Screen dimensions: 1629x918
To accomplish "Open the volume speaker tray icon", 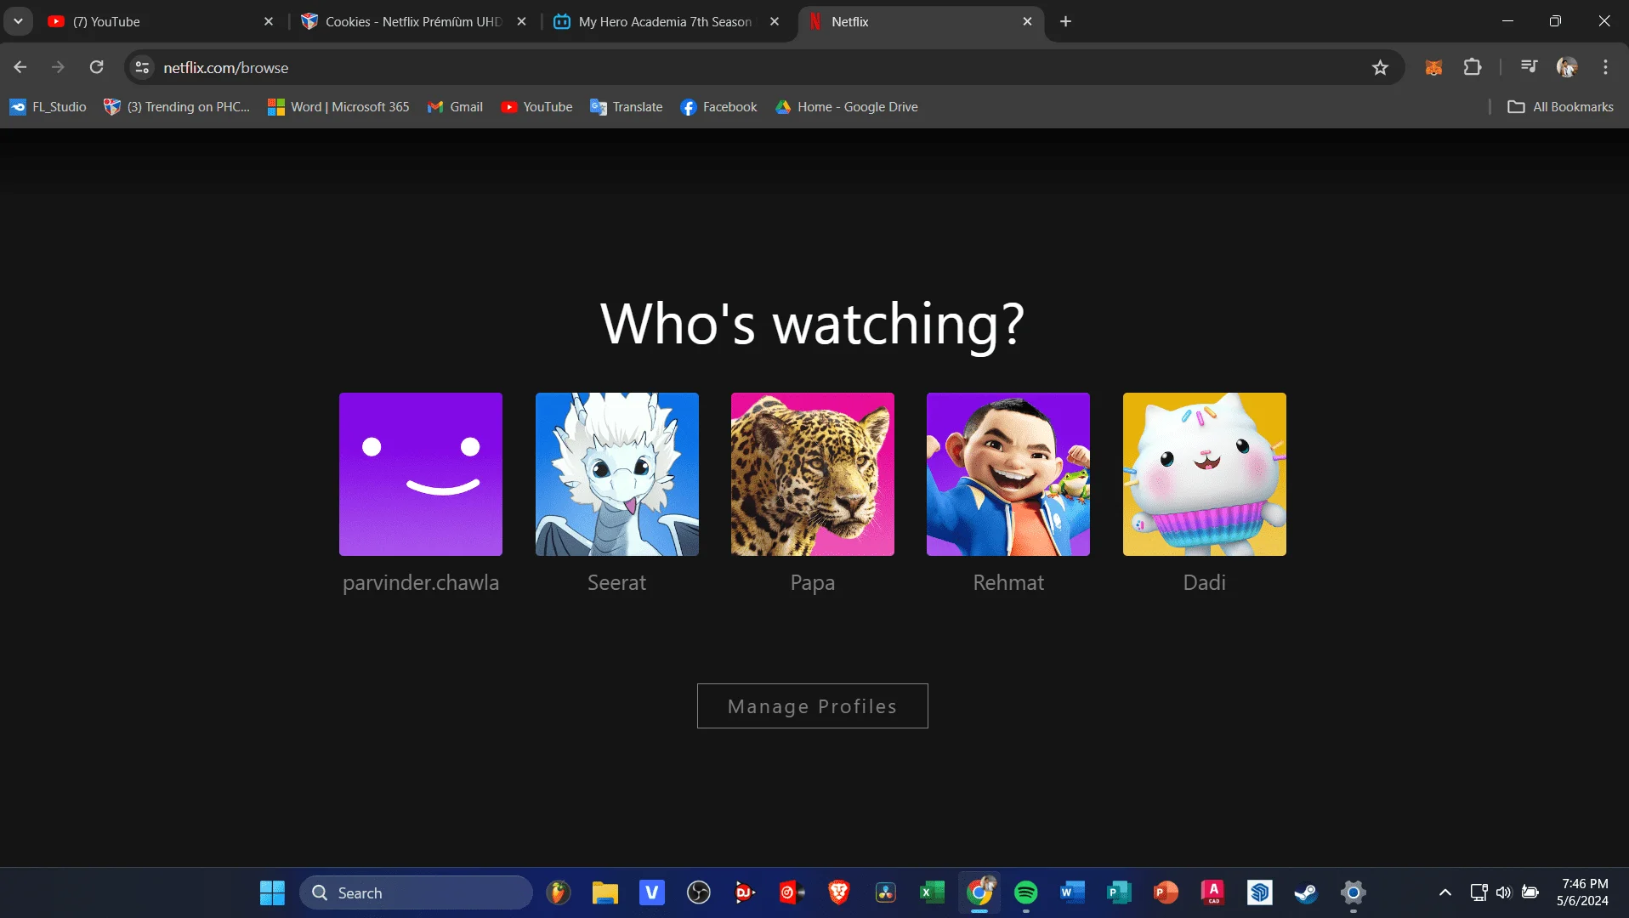I will click(x=1504, y=892).
